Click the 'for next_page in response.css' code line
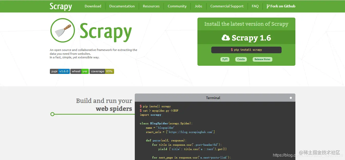This screenshot has height=160, width=345. pyautogui.click(x=191, y=157)
